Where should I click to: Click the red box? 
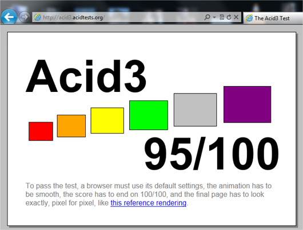(41, 131)
